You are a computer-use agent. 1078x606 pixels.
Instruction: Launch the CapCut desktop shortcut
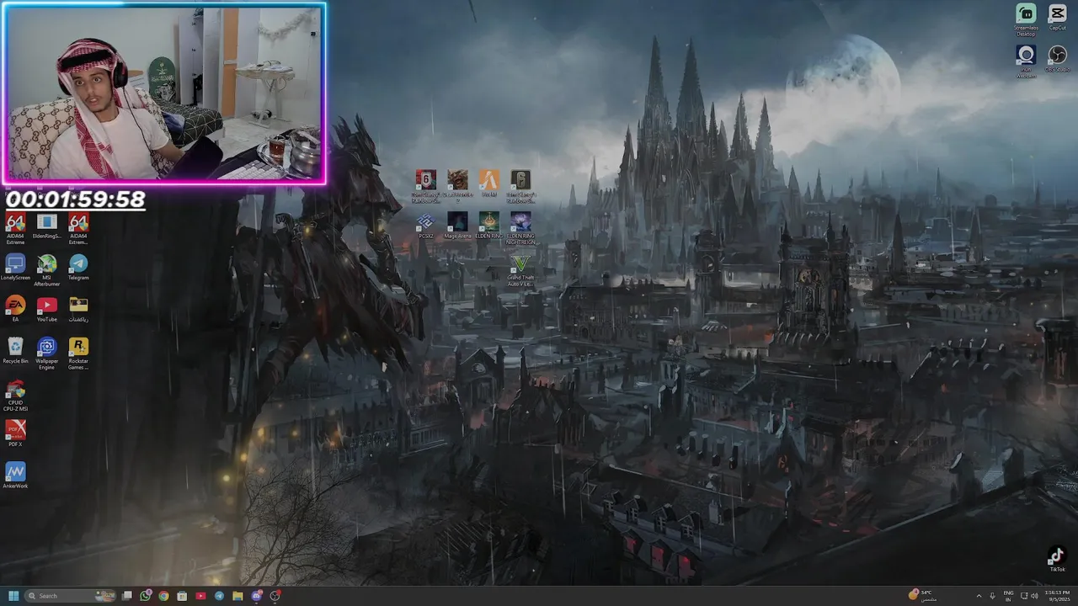tap(1057, 17)
